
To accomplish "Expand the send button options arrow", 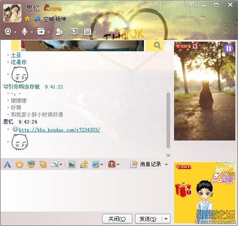I will click(166, 219).
